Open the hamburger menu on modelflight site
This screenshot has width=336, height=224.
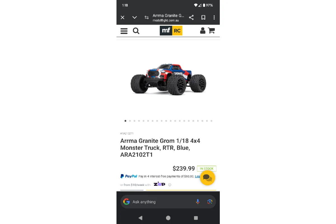tap(124, 31)
